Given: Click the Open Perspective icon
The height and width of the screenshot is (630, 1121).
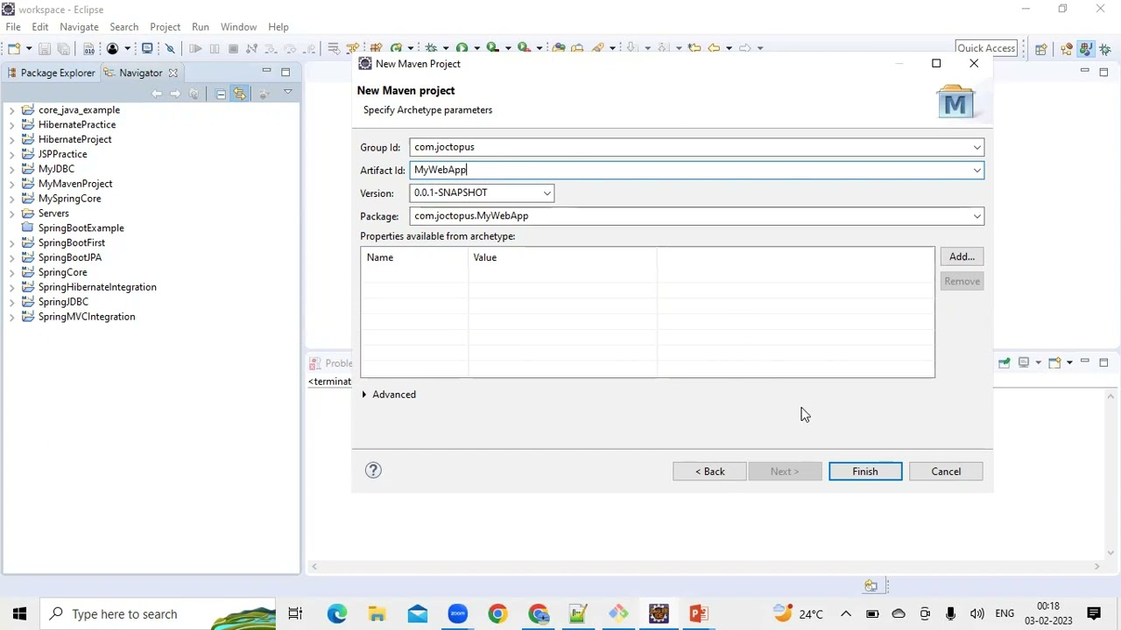Looking at the screenshot, I should [x=1041, y=49].
